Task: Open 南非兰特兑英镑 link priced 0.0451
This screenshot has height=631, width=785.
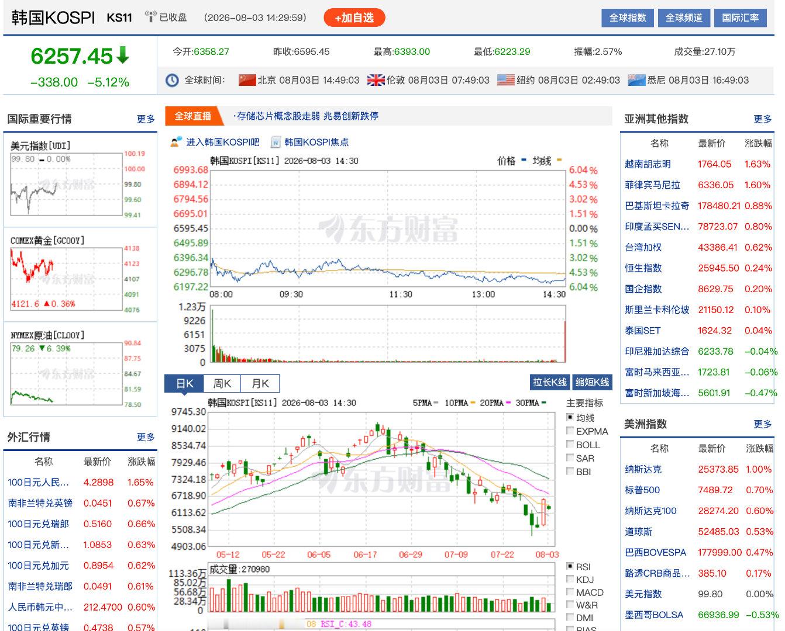Action: (x=40, y=503)
